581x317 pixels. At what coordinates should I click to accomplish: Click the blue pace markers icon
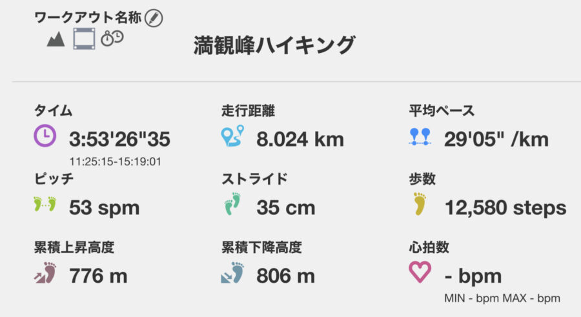click(420, 136)
